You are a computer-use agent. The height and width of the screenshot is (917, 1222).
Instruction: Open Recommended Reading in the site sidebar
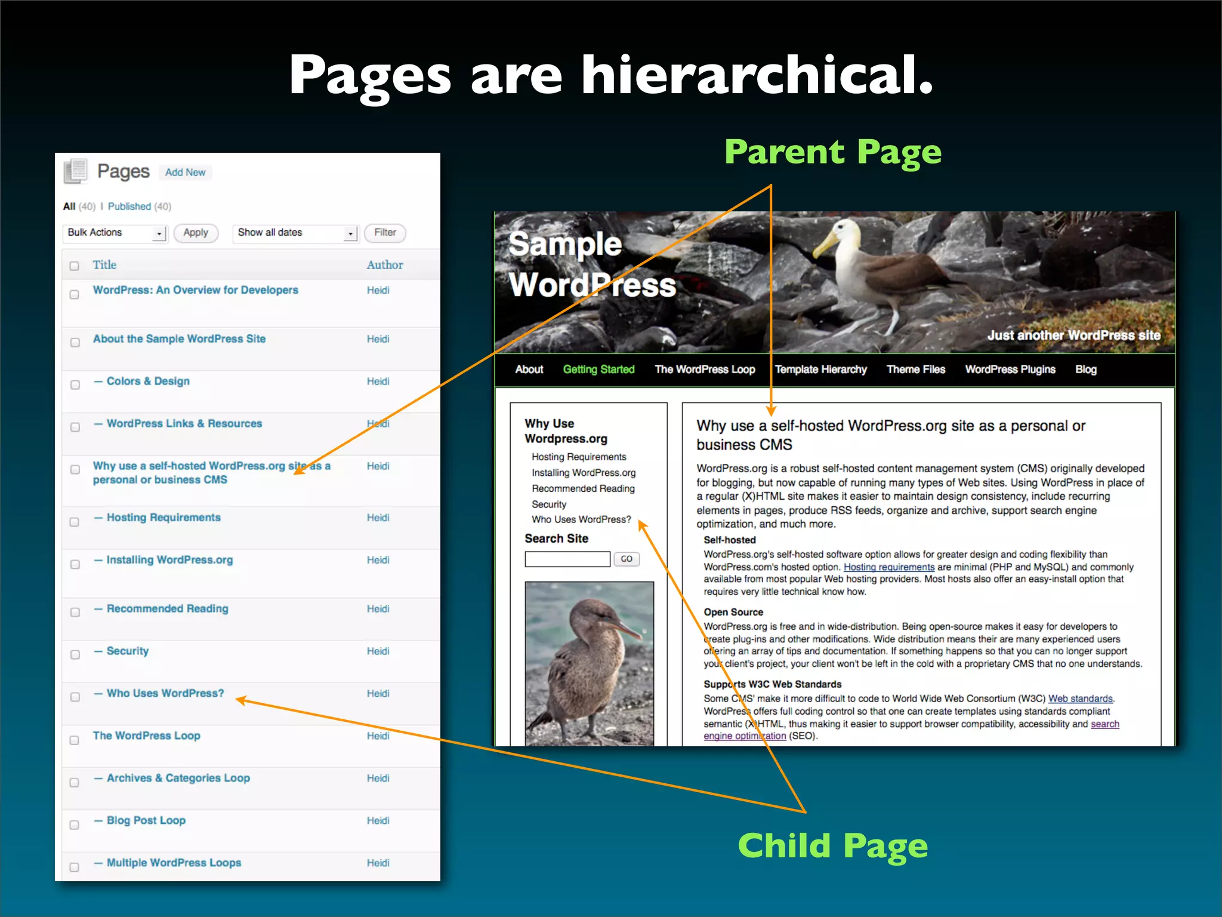click(583, 488)
